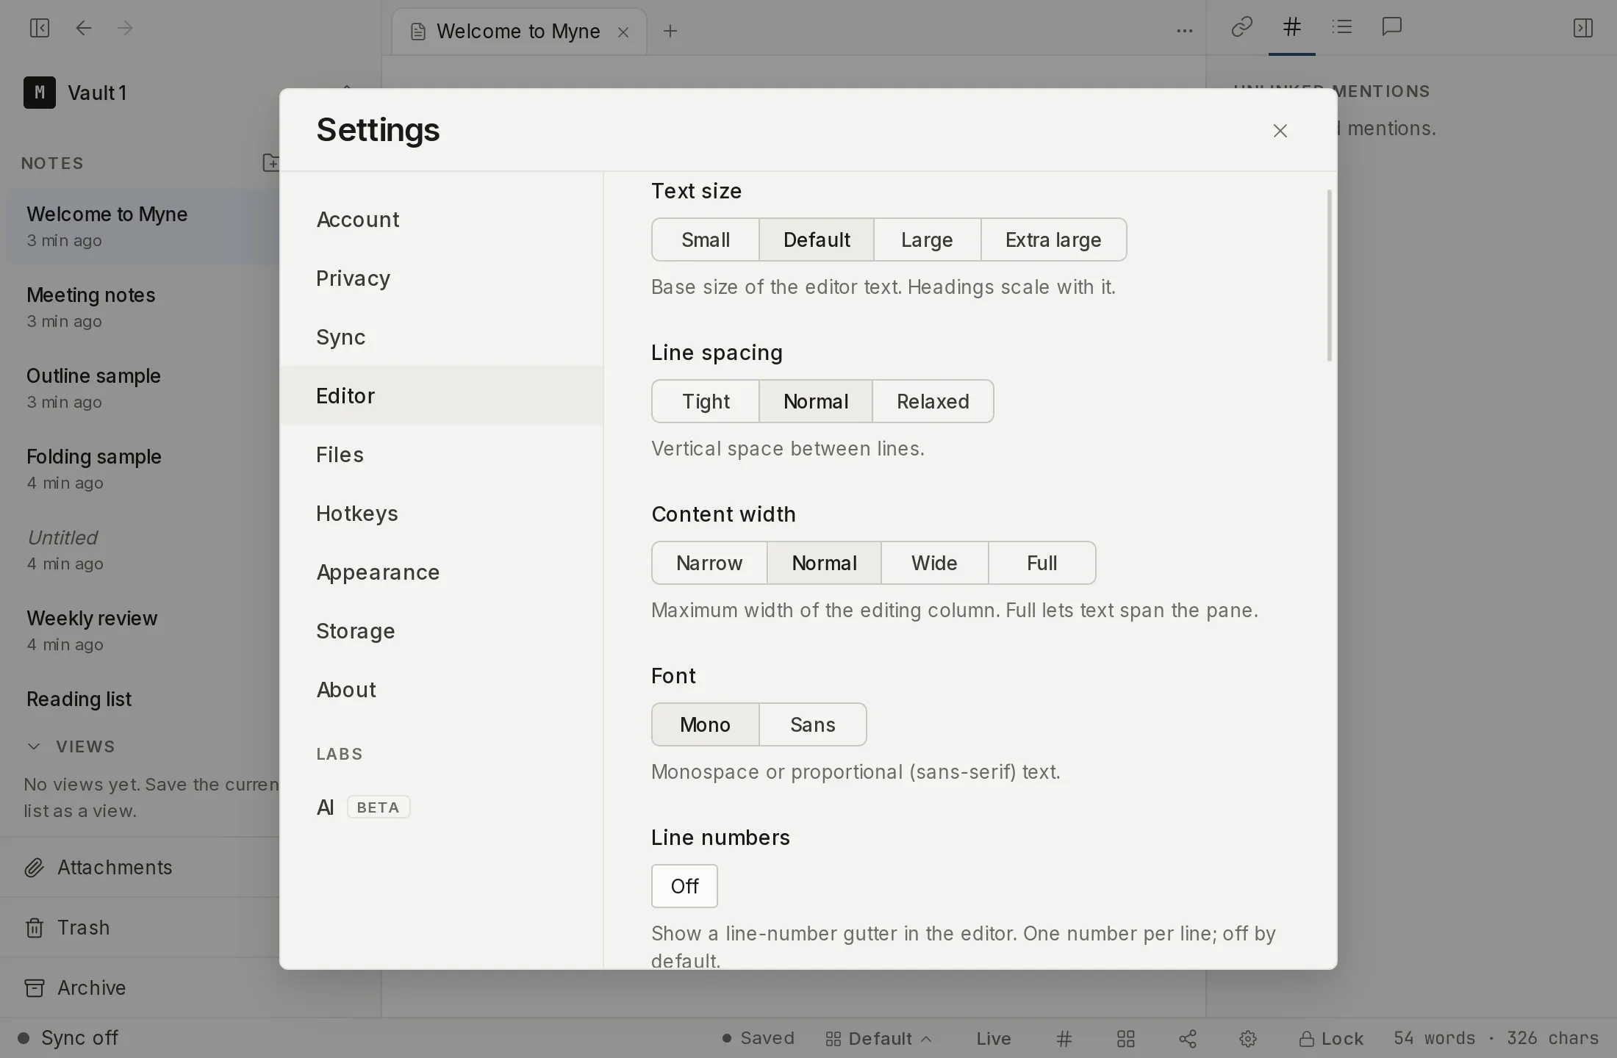
Task: Switch font to Sans
Action: click(812, 724)
